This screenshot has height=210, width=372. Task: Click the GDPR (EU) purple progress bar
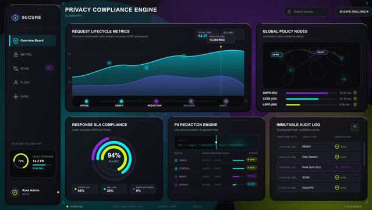pos(307,93)
